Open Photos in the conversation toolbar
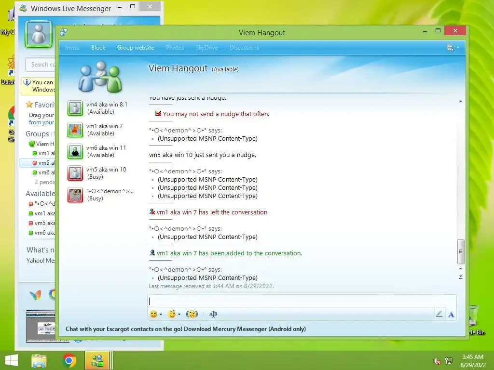Image resolution: width=494 pixels, height=370 pixels. [x=175, y=48]
